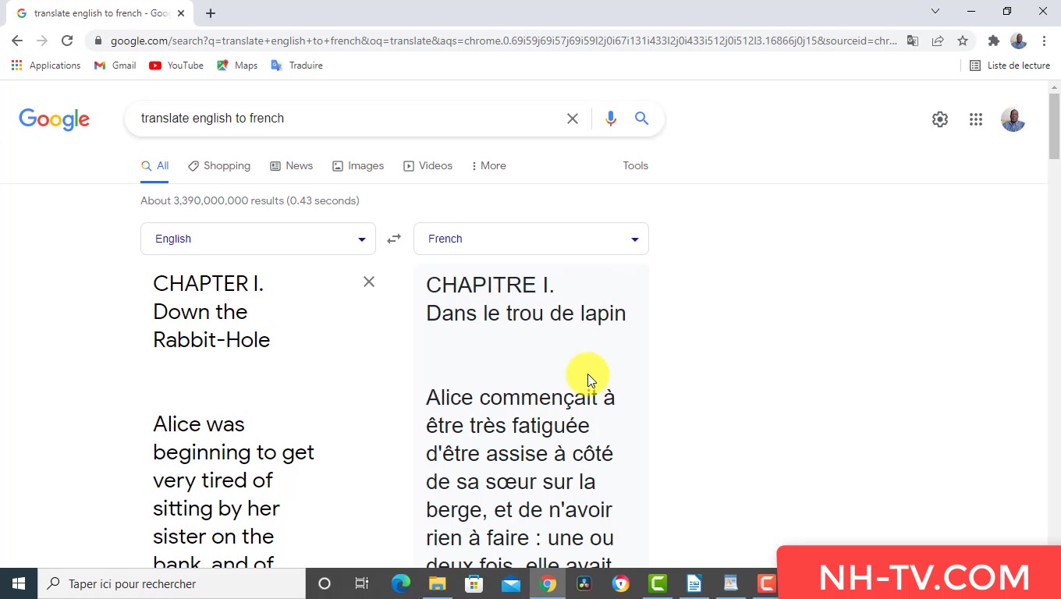
Task: Swap source and target languages
Action: click(394, 239)
